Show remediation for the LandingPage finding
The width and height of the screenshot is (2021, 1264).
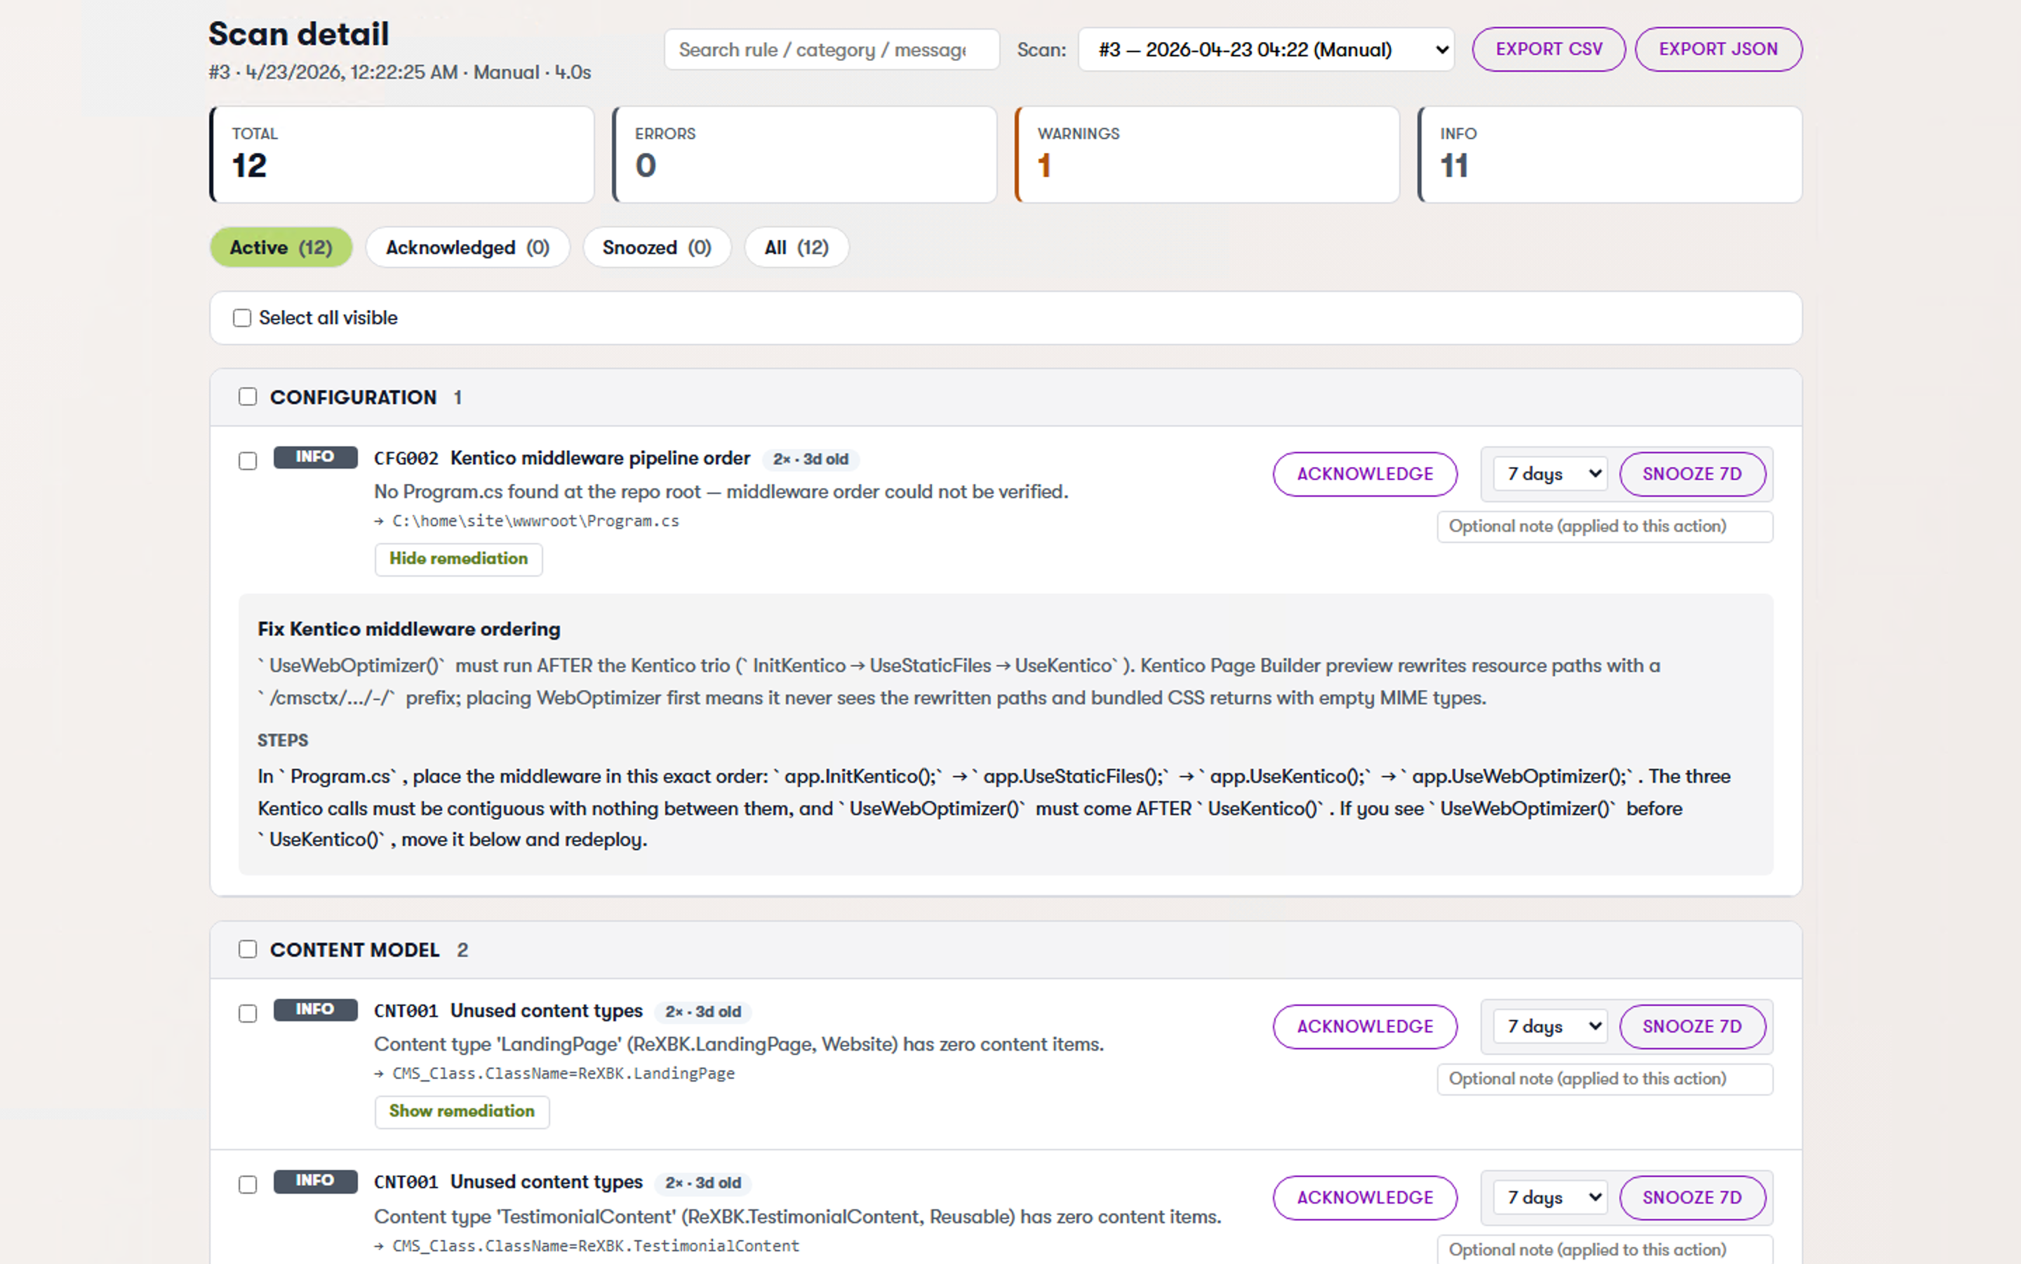coord(462,1111)
